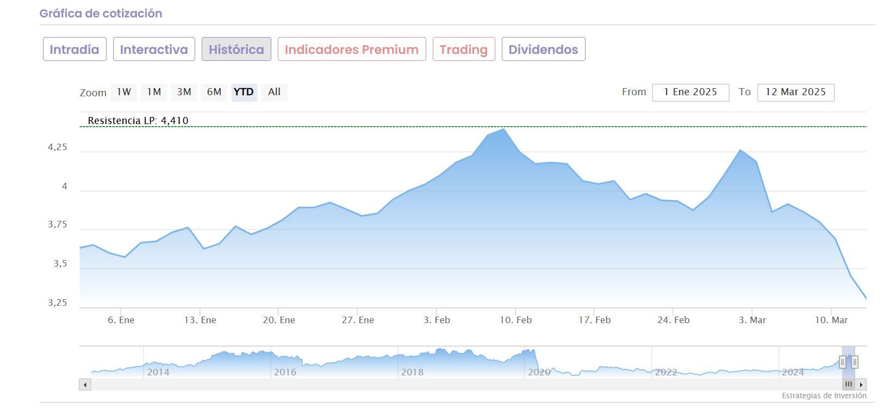Open the Trading tab
Viewport: 896px width, 420px height.
click(x=464, y=50)
